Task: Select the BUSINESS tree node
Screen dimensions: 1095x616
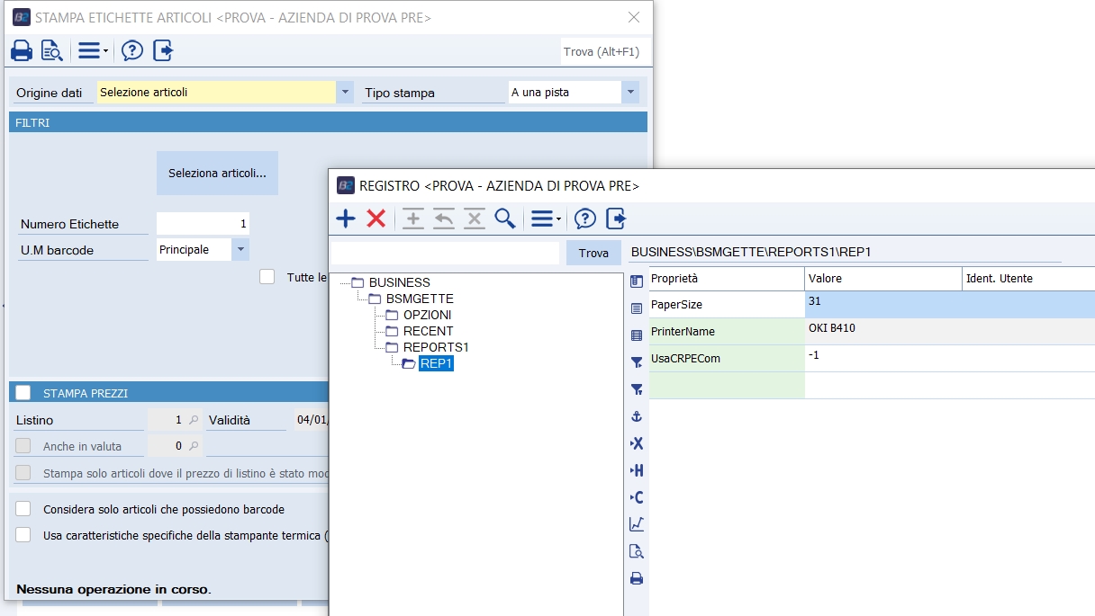Action: point(400,282)
